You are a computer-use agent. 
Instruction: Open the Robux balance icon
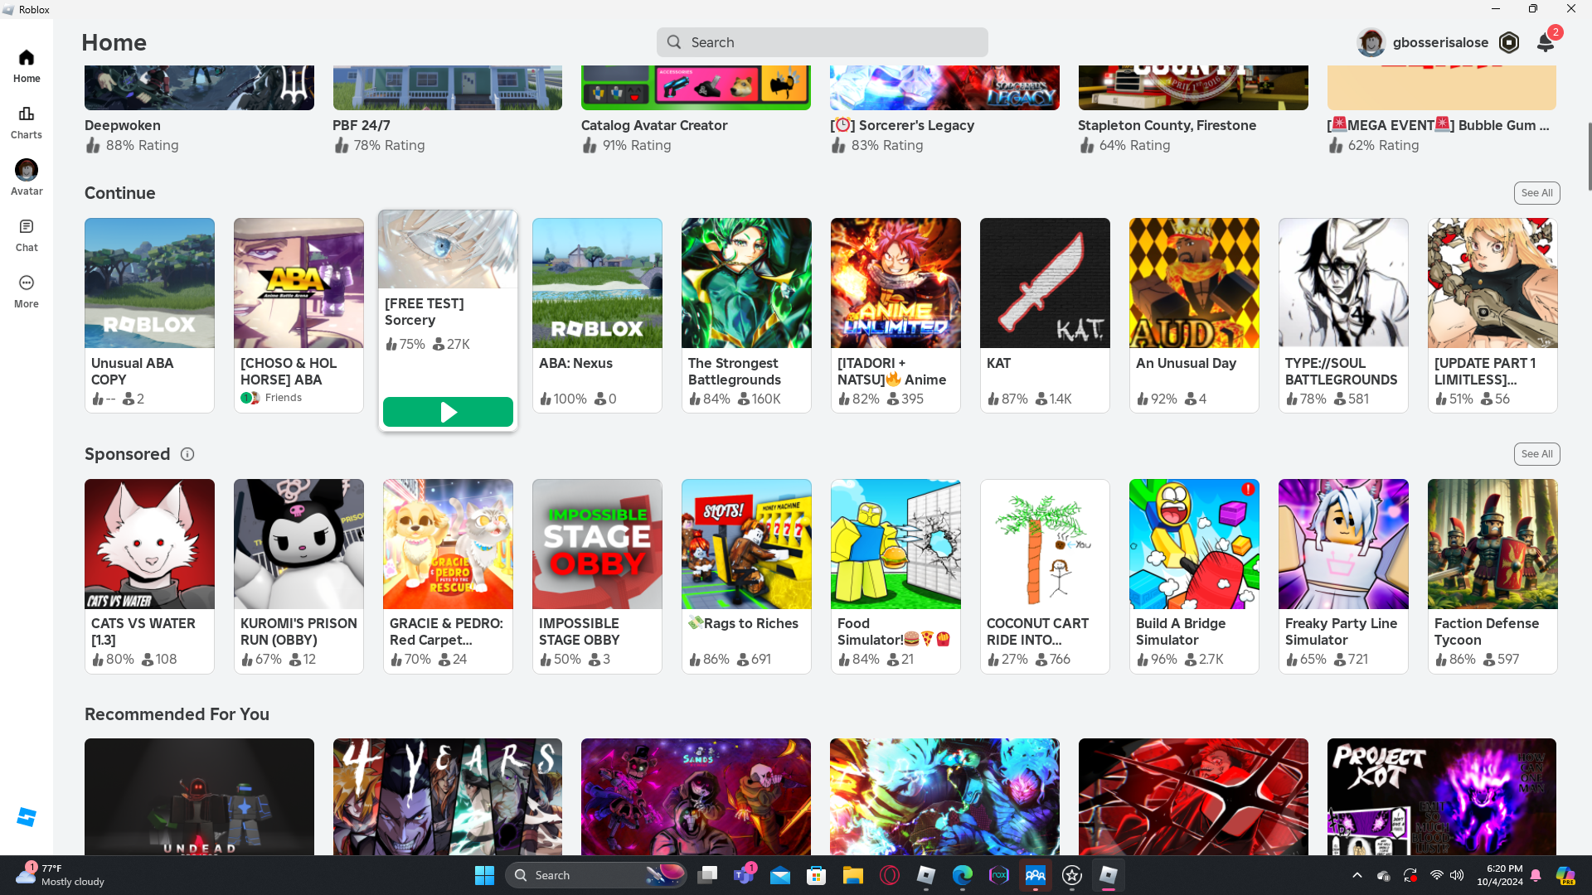(x=1509, y=42)
